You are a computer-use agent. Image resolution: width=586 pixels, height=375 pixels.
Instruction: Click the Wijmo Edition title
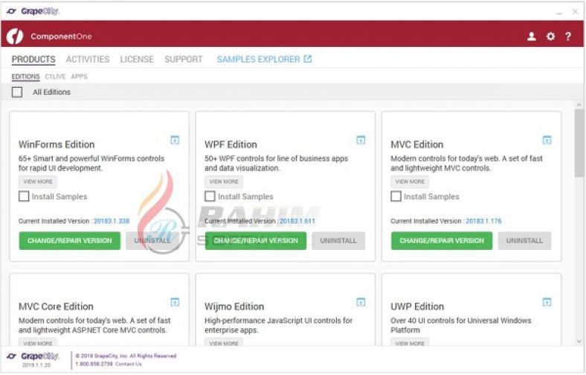coord(234,307)
